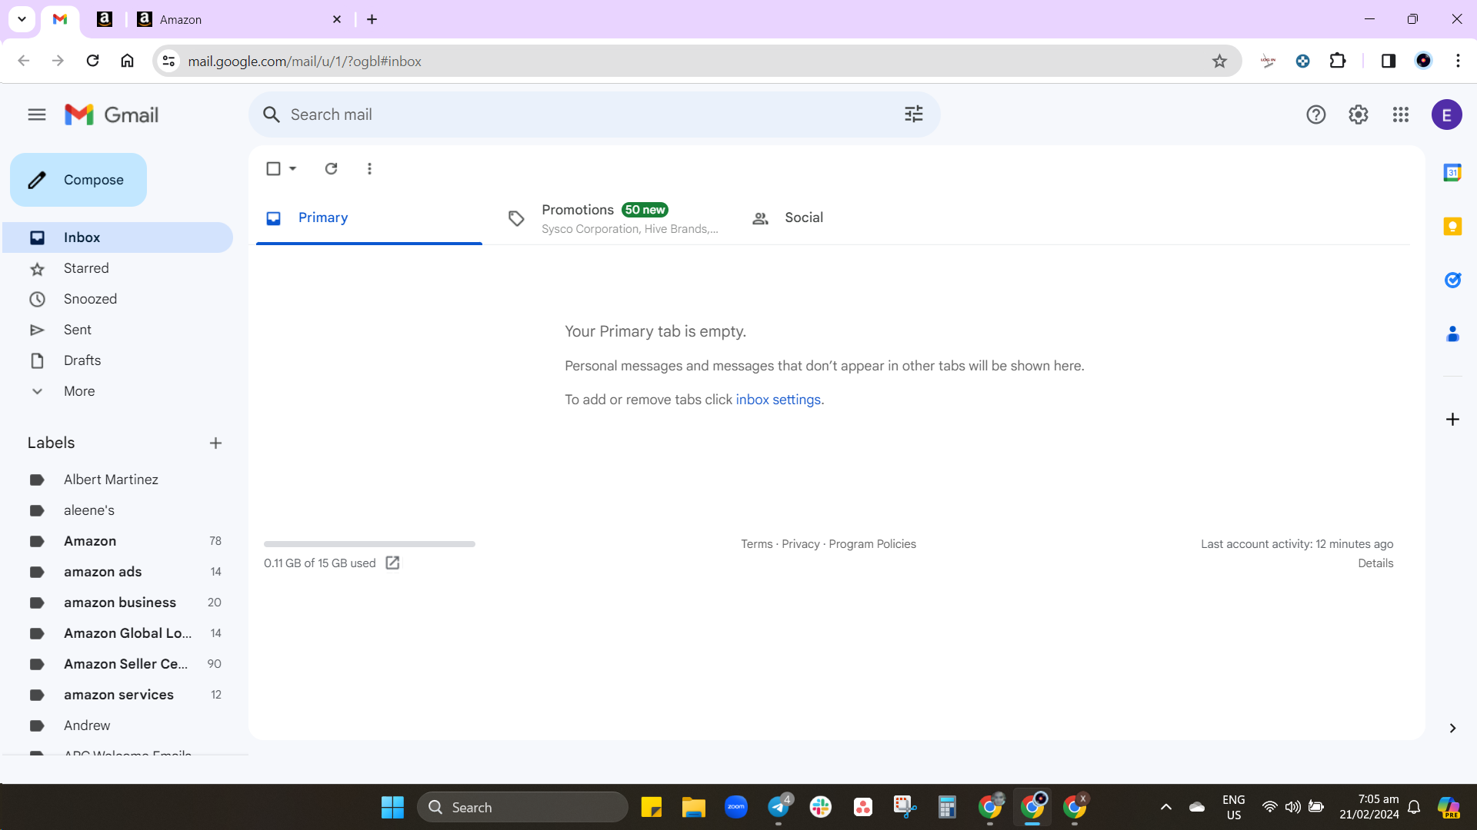
Task: Switch to the Amazon browser tab
Action: tap(239, 19)
